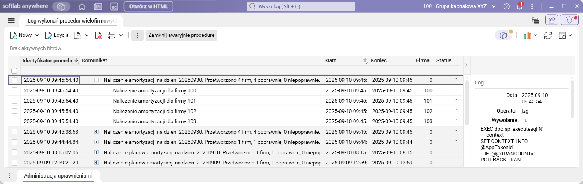
Task: Click the refresh data icon
Action: pos(548,35)
